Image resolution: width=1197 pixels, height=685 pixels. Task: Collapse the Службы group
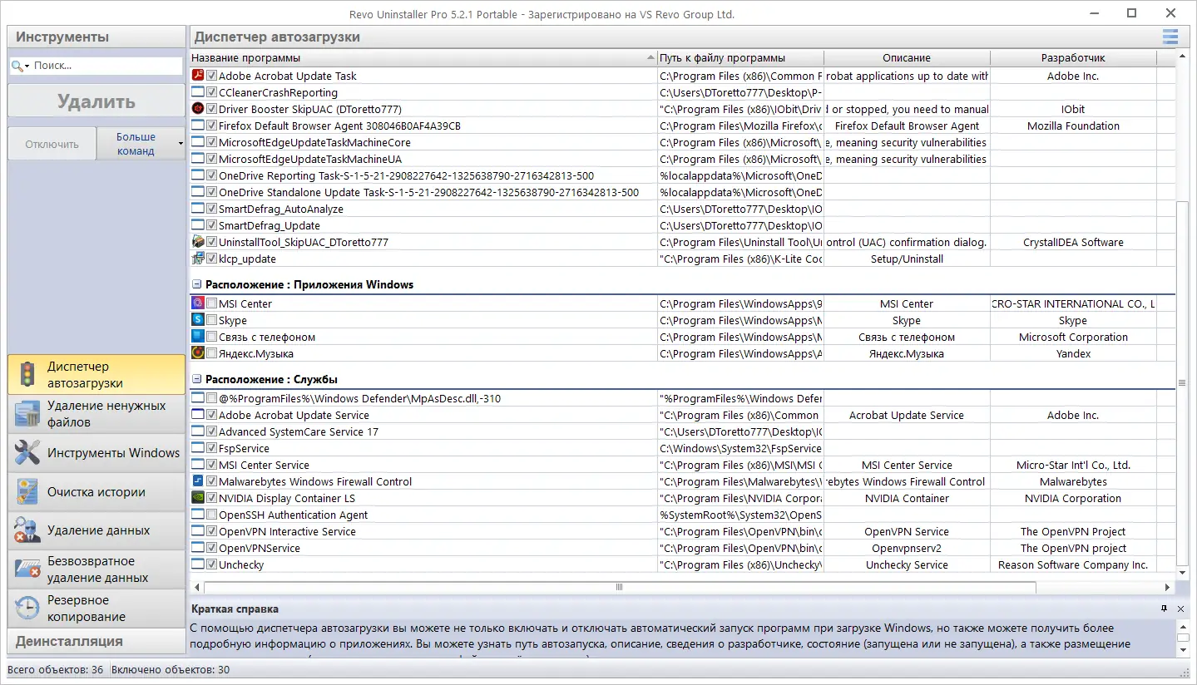[x=197, y=379]
